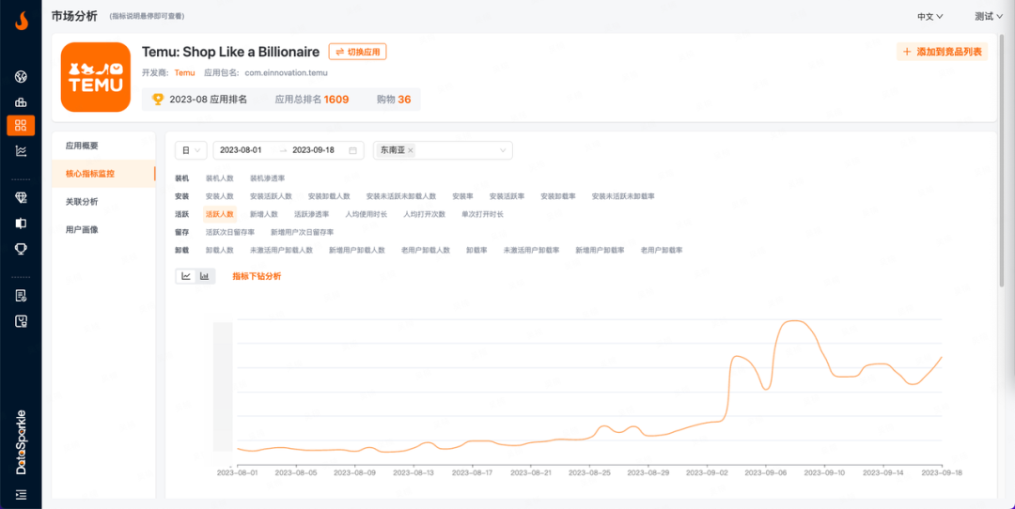Select the 安装人数 metric
1015x509 pixels.
219,196
